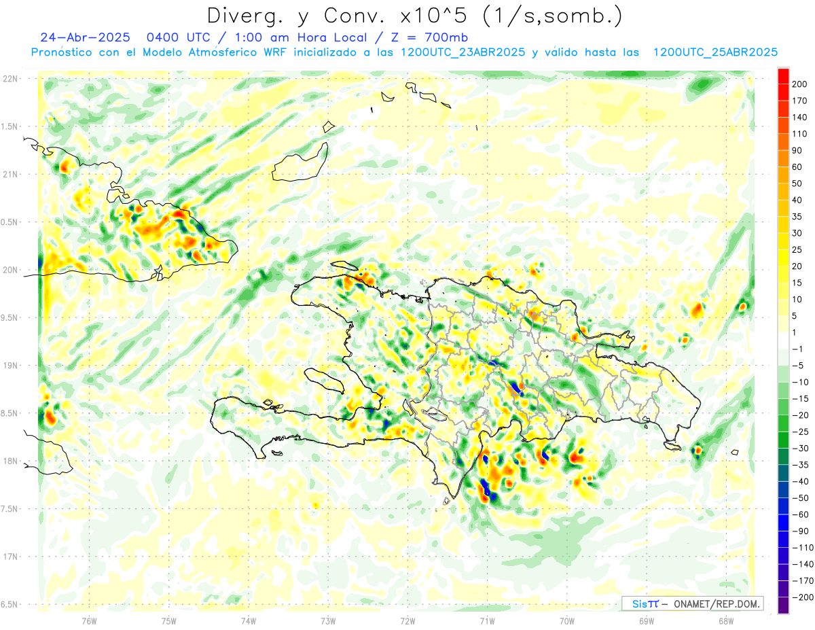
Task: Click the '70W' longitude label
Action: coord(567,620)
